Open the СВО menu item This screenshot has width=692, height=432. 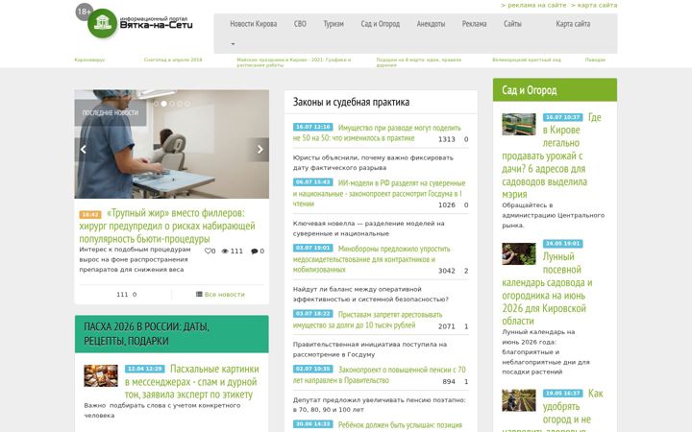pyautogui.click(x=300, y=24)
